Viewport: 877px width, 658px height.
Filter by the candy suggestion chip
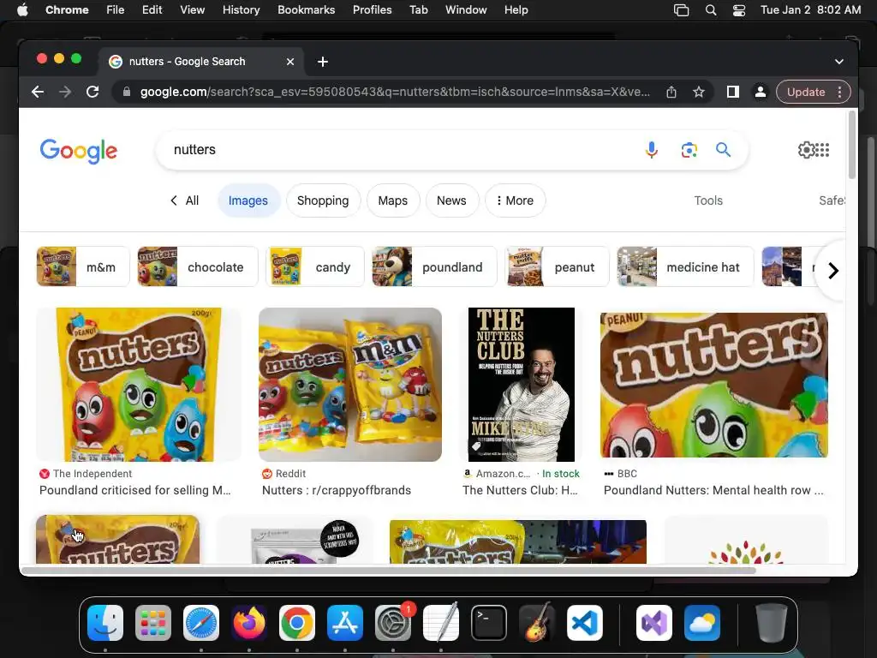click(x=315, y=267)
